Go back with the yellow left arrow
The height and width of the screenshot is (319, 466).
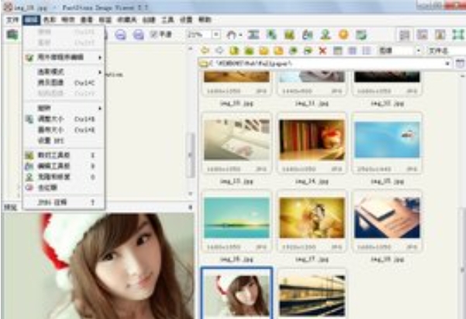205,51
